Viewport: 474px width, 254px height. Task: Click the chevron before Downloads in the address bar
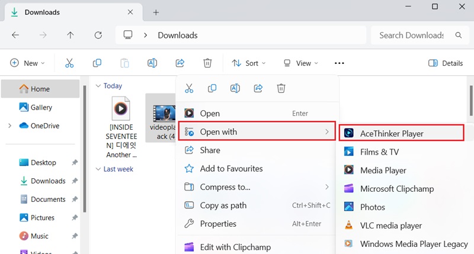pos(145,35)
